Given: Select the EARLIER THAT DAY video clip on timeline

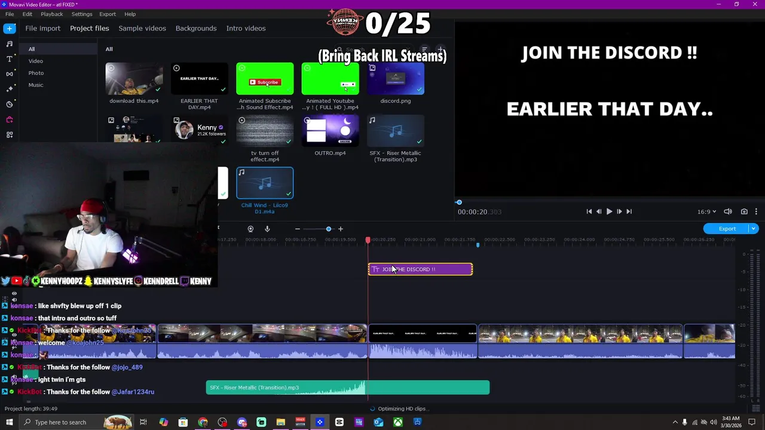Looking at the screenshot, I should pyautogui.click(x=423, y=342).
